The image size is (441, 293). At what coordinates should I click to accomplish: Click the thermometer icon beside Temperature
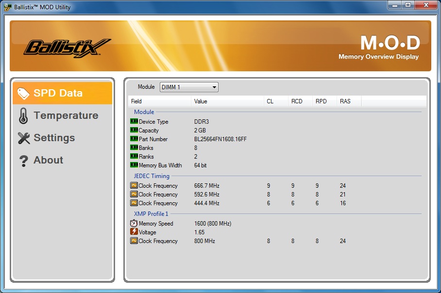click(x=23, y=116)
